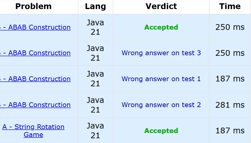251x143 pixels.
Task: Click Java 21 in the test 2 failure row
Action: (95, 105)
